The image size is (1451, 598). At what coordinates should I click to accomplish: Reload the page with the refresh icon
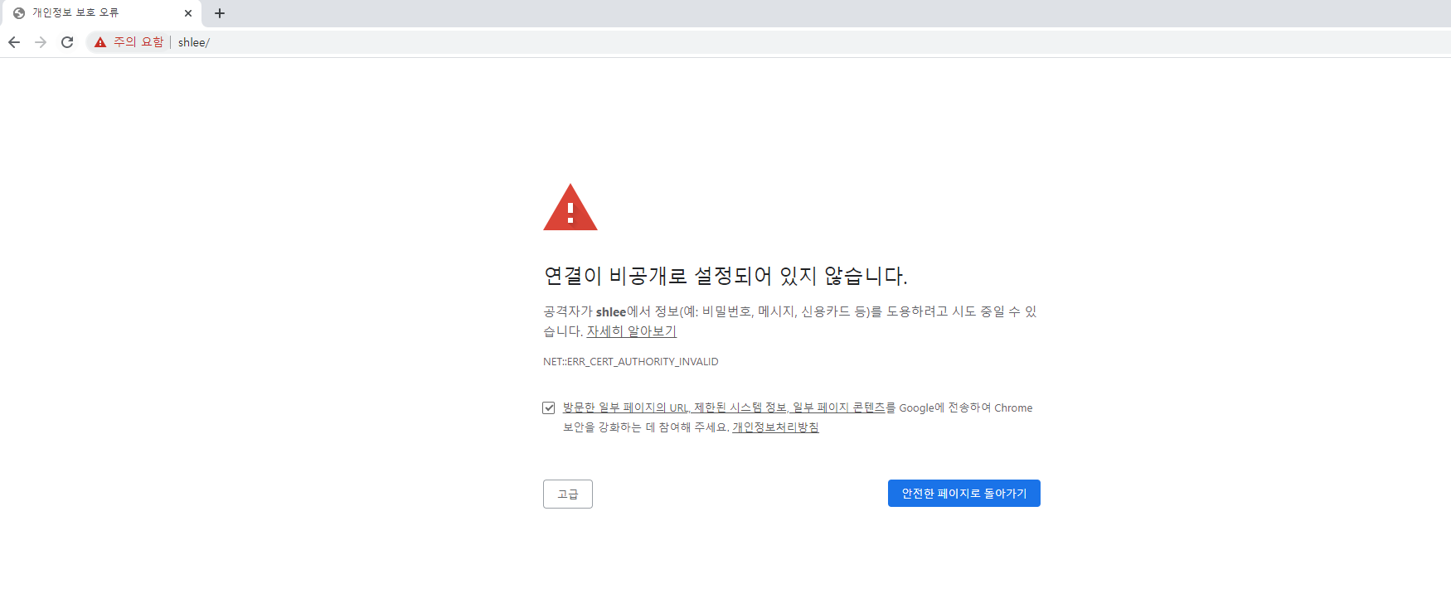click(67, 42)
